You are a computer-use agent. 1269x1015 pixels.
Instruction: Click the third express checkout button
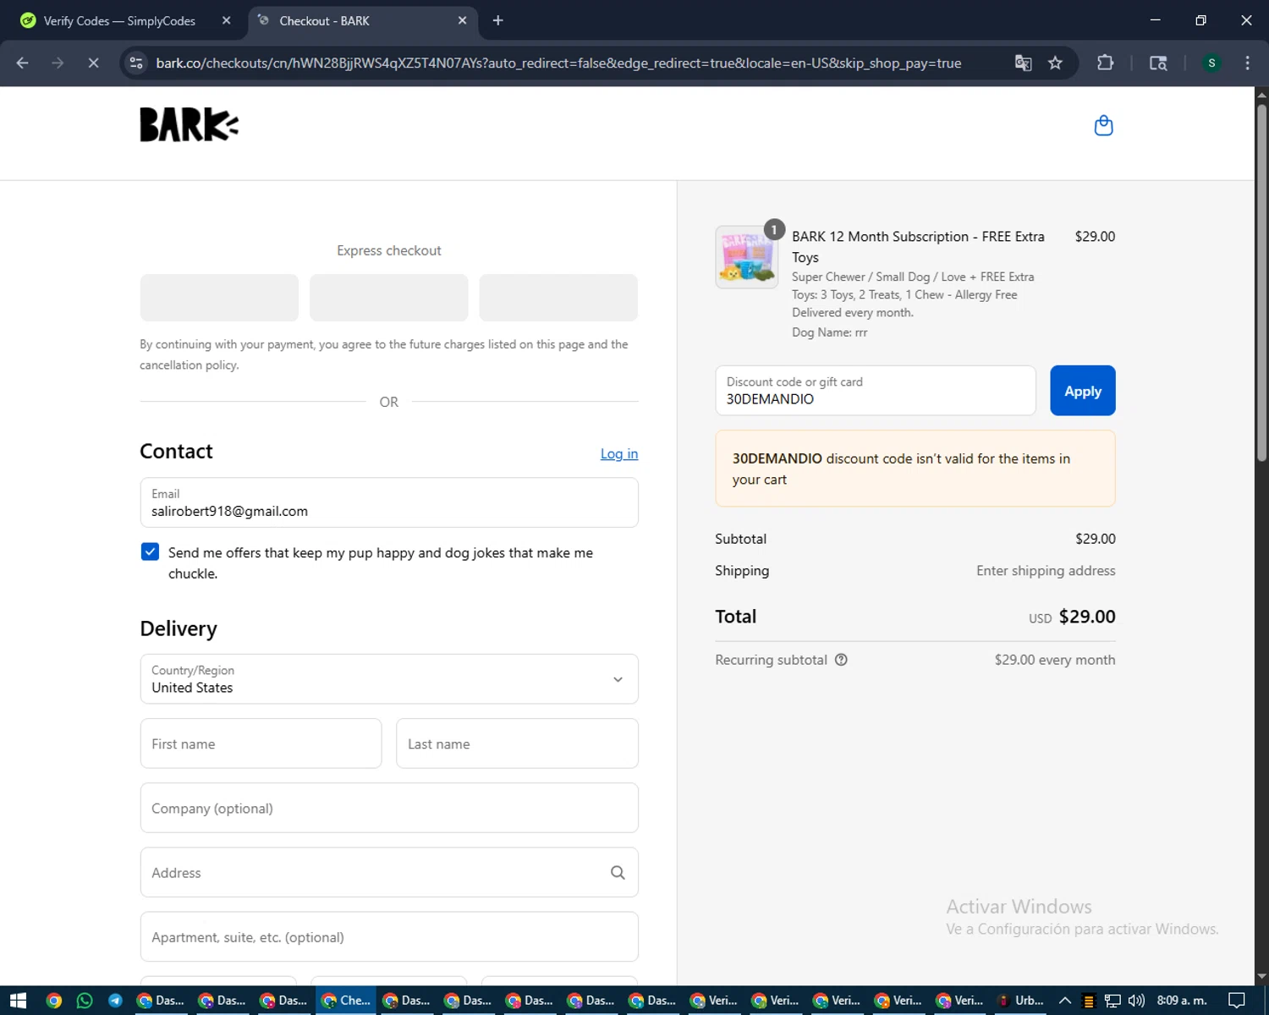[558, 298]
